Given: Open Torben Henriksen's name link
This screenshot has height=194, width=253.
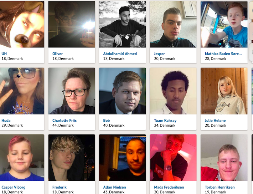Looking at the screenshot, I should 220,187.
